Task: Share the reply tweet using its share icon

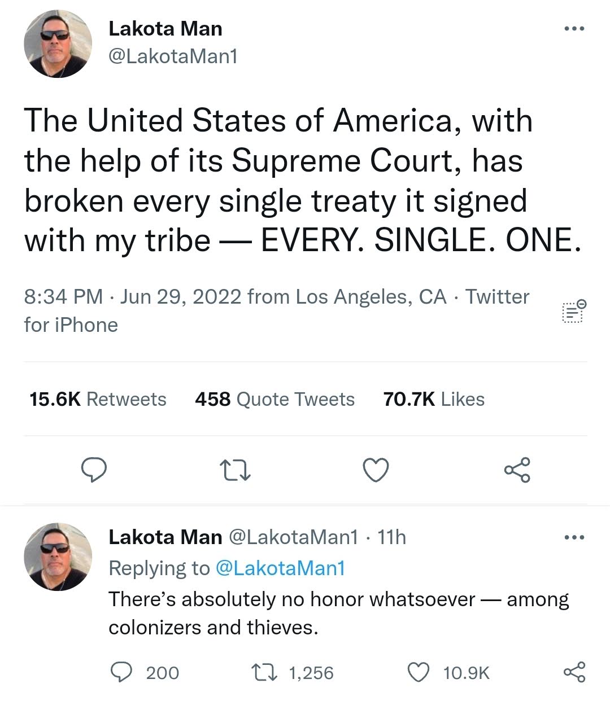Action: click(x=574, y=673)
